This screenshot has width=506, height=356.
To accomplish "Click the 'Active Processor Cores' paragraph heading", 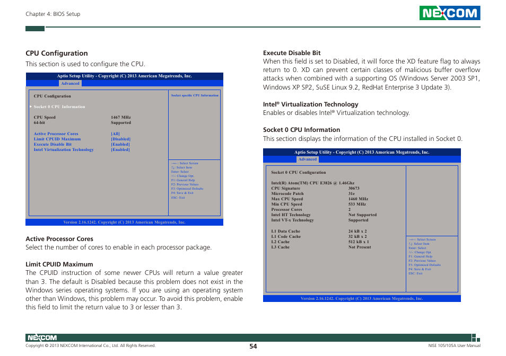I will coord(59,239).
